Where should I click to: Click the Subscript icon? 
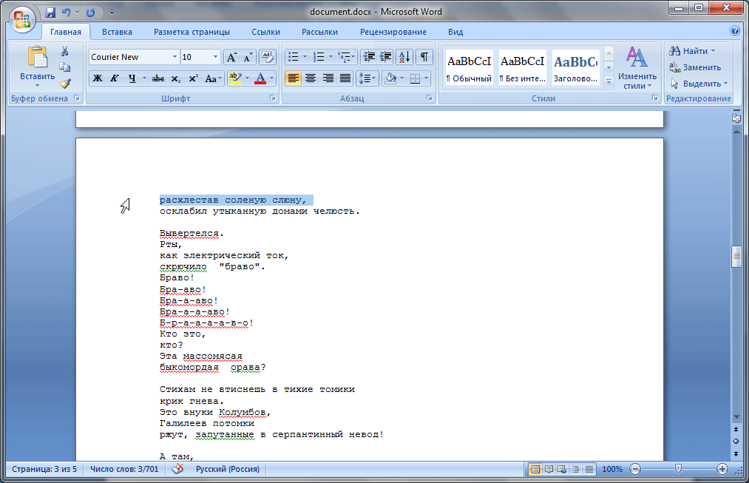pos(176,78)
